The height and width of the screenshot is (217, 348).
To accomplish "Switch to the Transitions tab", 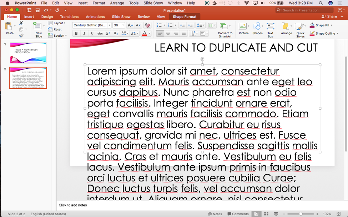I will (69, 16).
